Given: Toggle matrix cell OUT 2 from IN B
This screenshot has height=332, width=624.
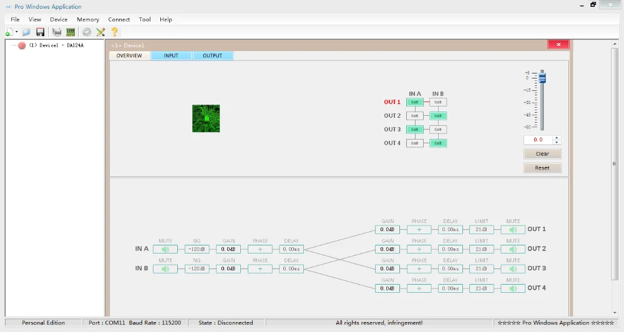Looking at the screenshot, I should [x=438, y=116].
